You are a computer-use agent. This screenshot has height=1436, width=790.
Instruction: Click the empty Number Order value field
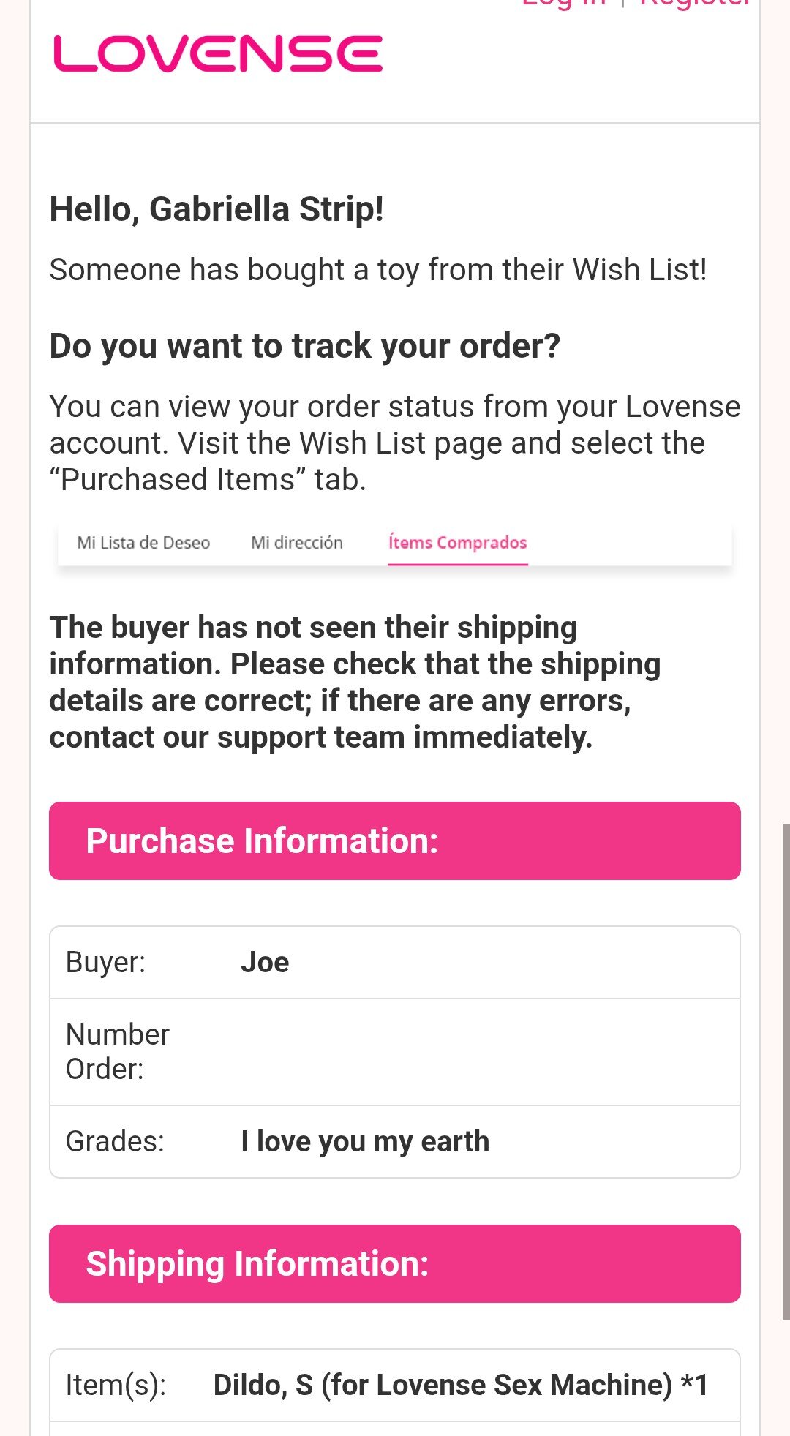coord(483,1052)
